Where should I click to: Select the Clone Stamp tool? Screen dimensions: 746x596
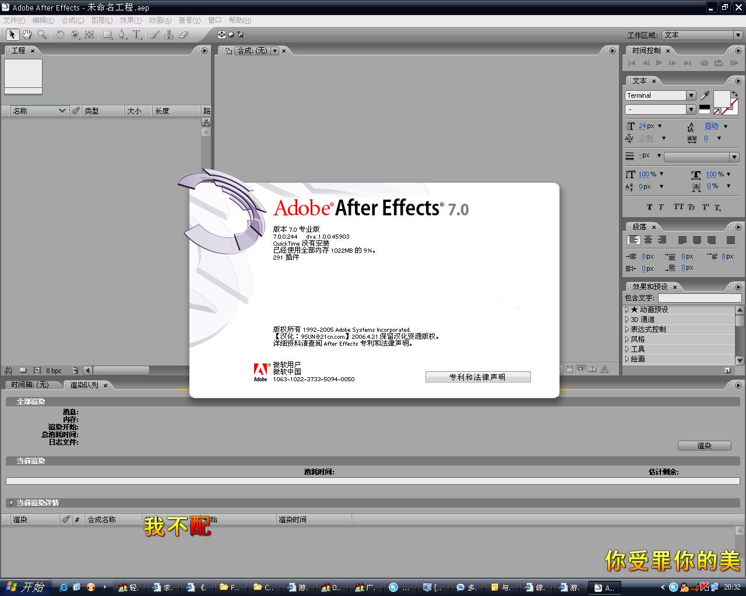pyautogui.click(x=169, y=35)
